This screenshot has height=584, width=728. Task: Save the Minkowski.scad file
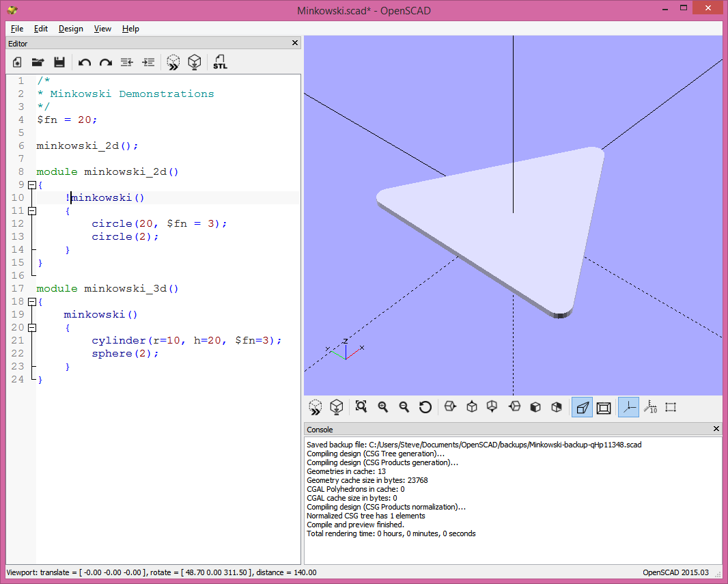[59, 62]
